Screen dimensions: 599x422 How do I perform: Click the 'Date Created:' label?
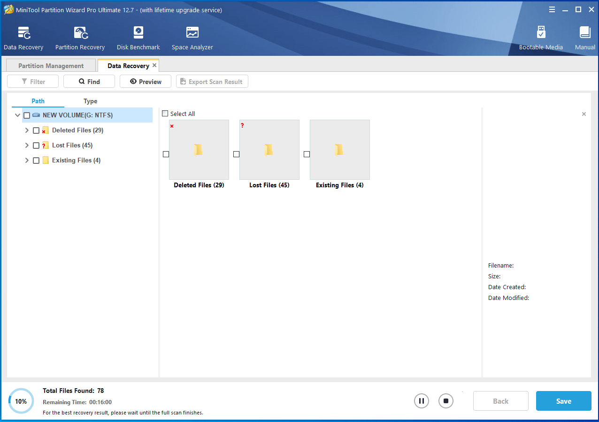507,287
